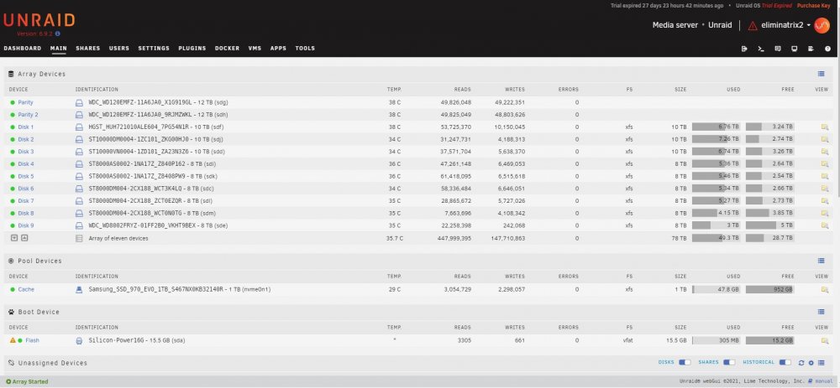The height and width of the screenshot is (388, 840).
Task: Open the SHARES tab
Action: click(x=88, y=48)
